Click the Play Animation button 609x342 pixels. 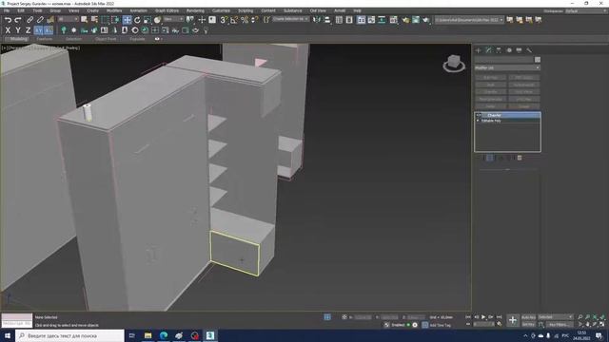click(483, 317)
